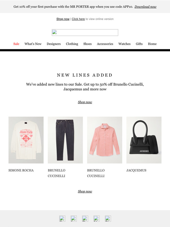Click here to view online version
The width and height of the screenshot is (170, 227).
click(x=78, y=19)
